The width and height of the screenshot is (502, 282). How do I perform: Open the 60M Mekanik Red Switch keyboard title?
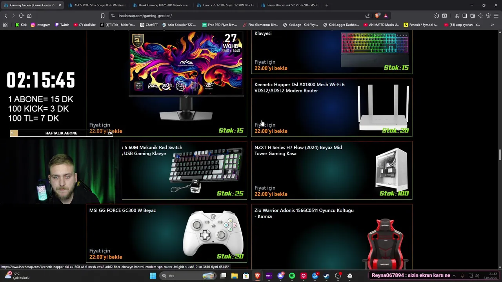coord(152,150)
